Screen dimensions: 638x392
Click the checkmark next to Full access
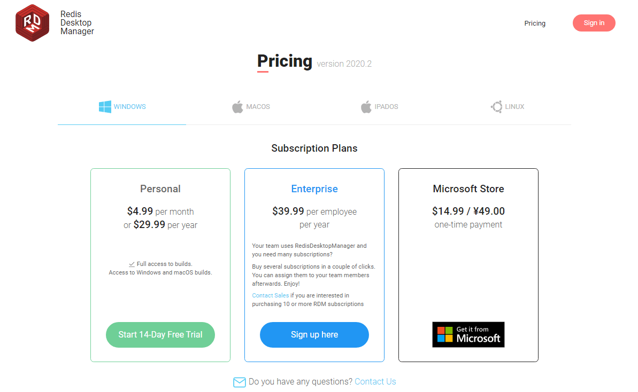click(x=132, y=264)
